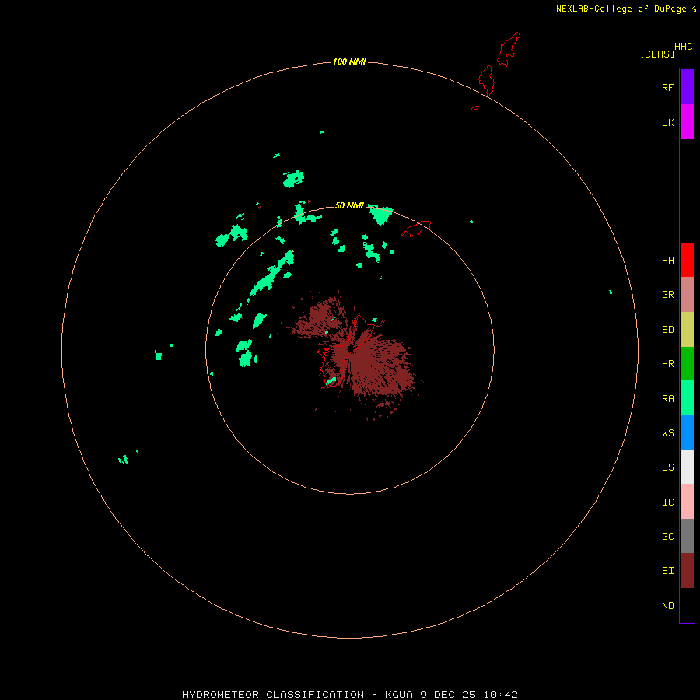Click the [CLAS] unit label
This screenshot has height=700, width=700.
click(x=657, y=54)
